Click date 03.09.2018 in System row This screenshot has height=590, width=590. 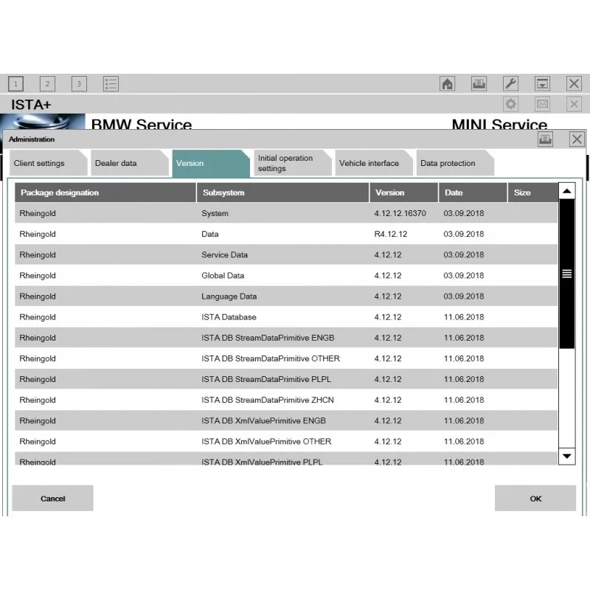click(464, 213)
